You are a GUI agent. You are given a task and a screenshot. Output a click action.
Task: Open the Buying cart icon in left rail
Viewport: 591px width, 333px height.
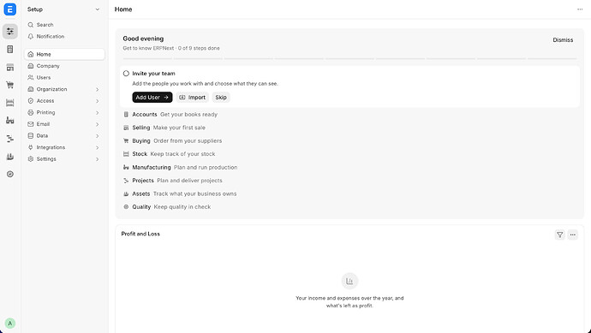(10, 85)
